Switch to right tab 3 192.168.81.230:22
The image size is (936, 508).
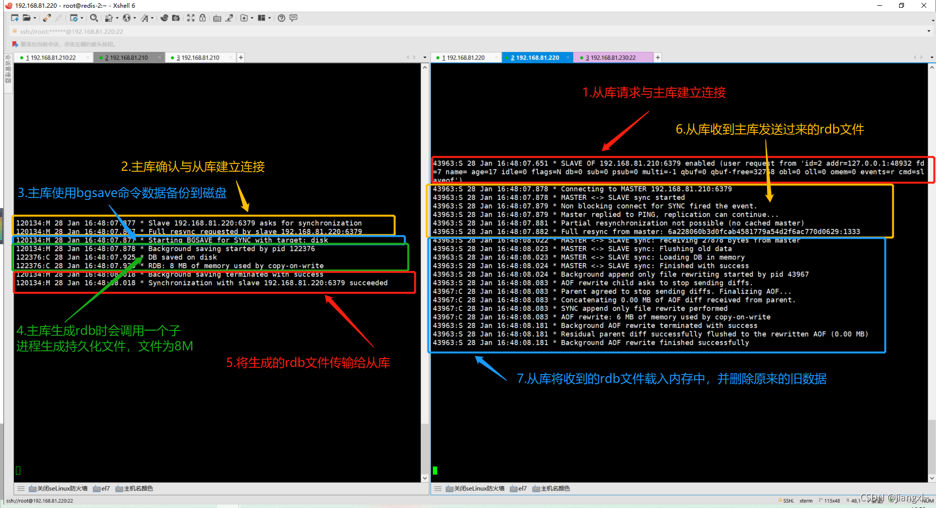(x=613, y=57)
